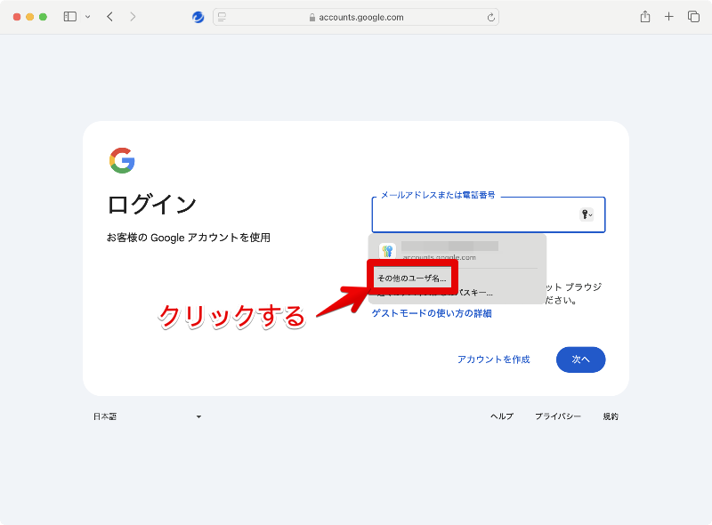Click the blue extension icon beside address bar
The height and width of the screenshot is (525, 712).
pos(198,17)
